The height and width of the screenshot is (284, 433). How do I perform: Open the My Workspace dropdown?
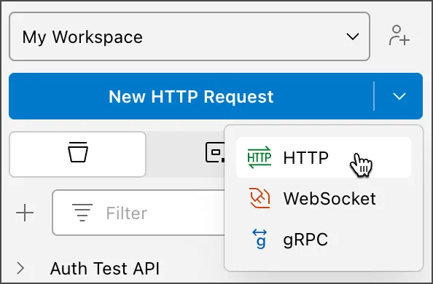click(190, 36)
